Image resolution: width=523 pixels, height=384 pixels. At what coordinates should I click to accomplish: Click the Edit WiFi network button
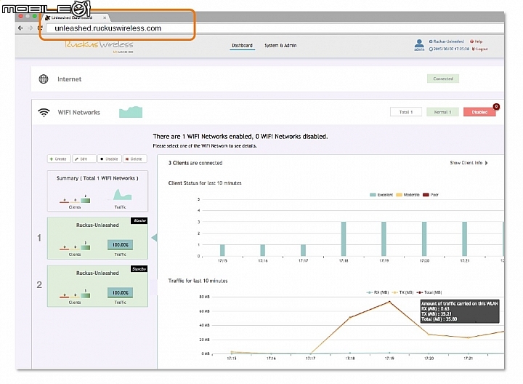click(84, 159)
